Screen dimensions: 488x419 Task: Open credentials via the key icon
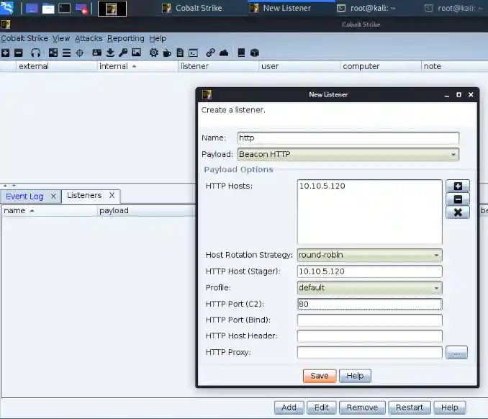point(123,53)
